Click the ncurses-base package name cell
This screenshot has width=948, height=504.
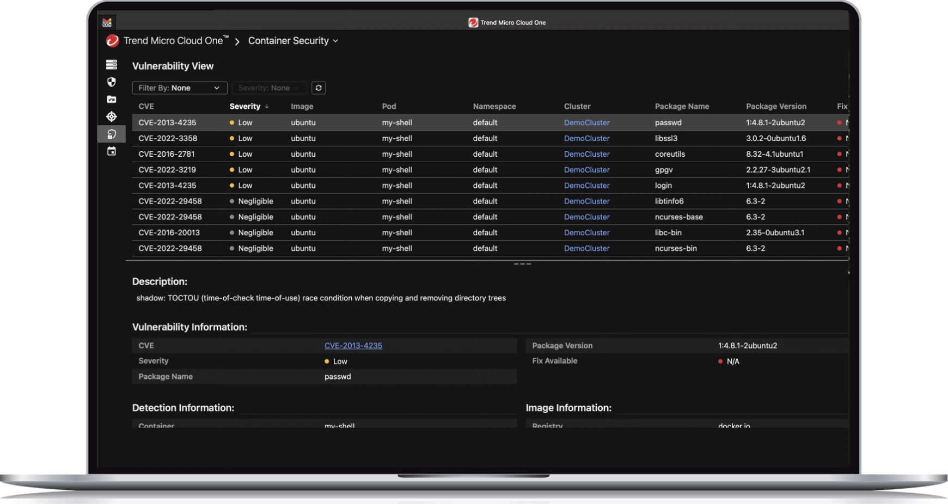678,217
